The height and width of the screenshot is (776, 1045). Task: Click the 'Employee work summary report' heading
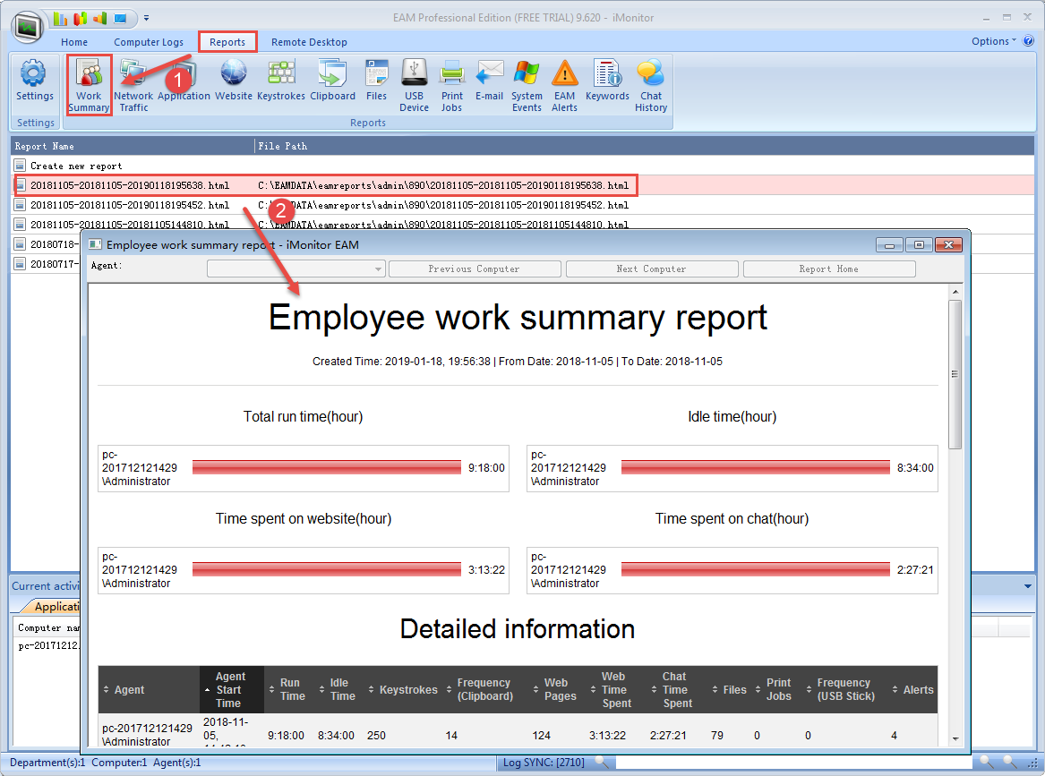518,317
